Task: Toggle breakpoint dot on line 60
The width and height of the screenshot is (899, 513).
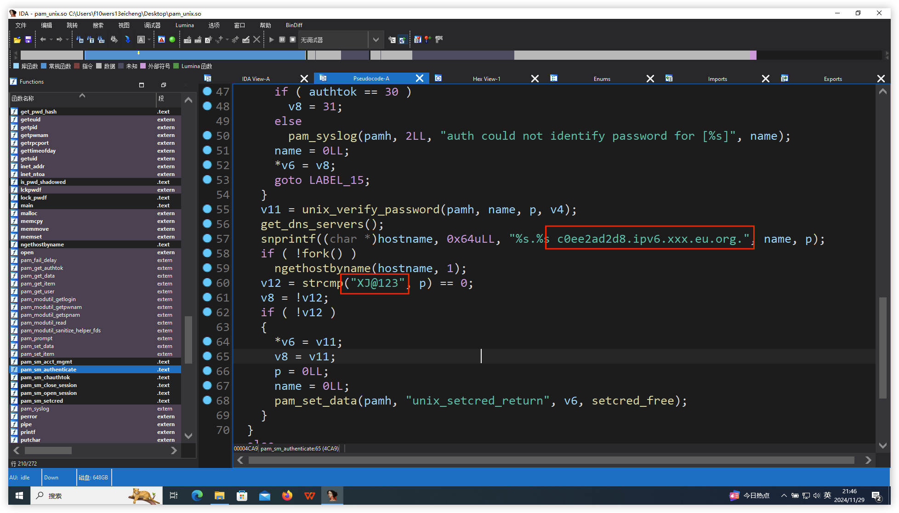Action: 207,282
